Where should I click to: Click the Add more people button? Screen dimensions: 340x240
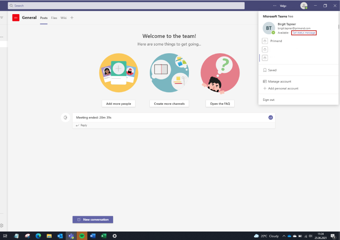pos(119,104)
